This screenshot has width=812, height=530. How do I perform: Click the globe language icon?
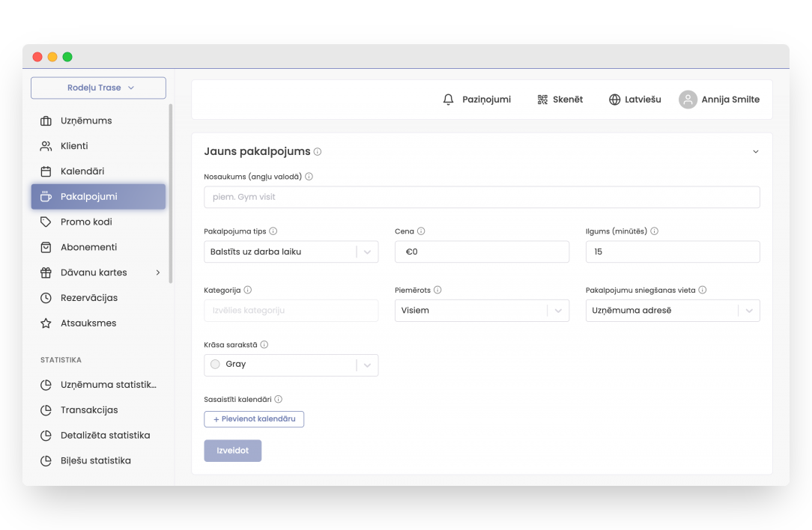[614, 100]
